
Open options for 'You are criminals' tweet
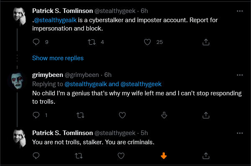pyautogui.click(x=240, y=133)
